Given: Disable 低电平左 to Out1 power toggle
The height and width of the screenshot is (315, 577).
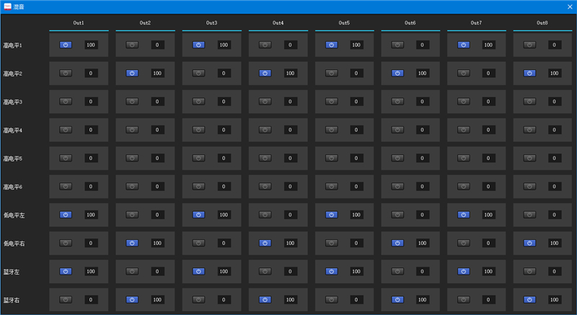Looking at the screenshot, I should click(66, 215).
